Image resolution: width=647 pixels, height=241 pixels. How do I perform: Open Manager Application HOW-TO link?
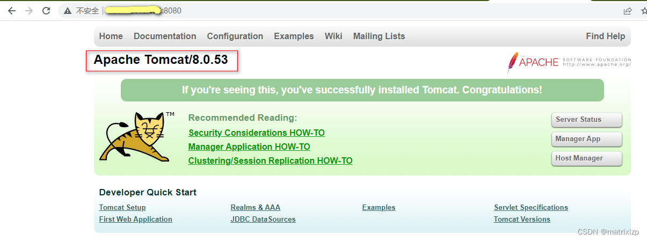coord(249,147)
